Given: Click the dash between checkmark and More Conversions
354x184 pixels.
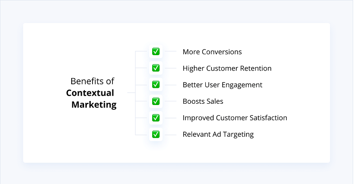Looking at the screenshot, I should pos(170,52).
